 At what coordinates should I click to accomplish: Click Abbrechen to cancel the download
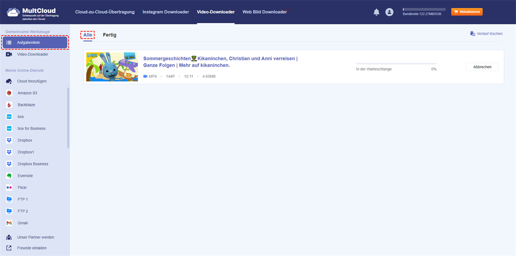click(482, 67)
